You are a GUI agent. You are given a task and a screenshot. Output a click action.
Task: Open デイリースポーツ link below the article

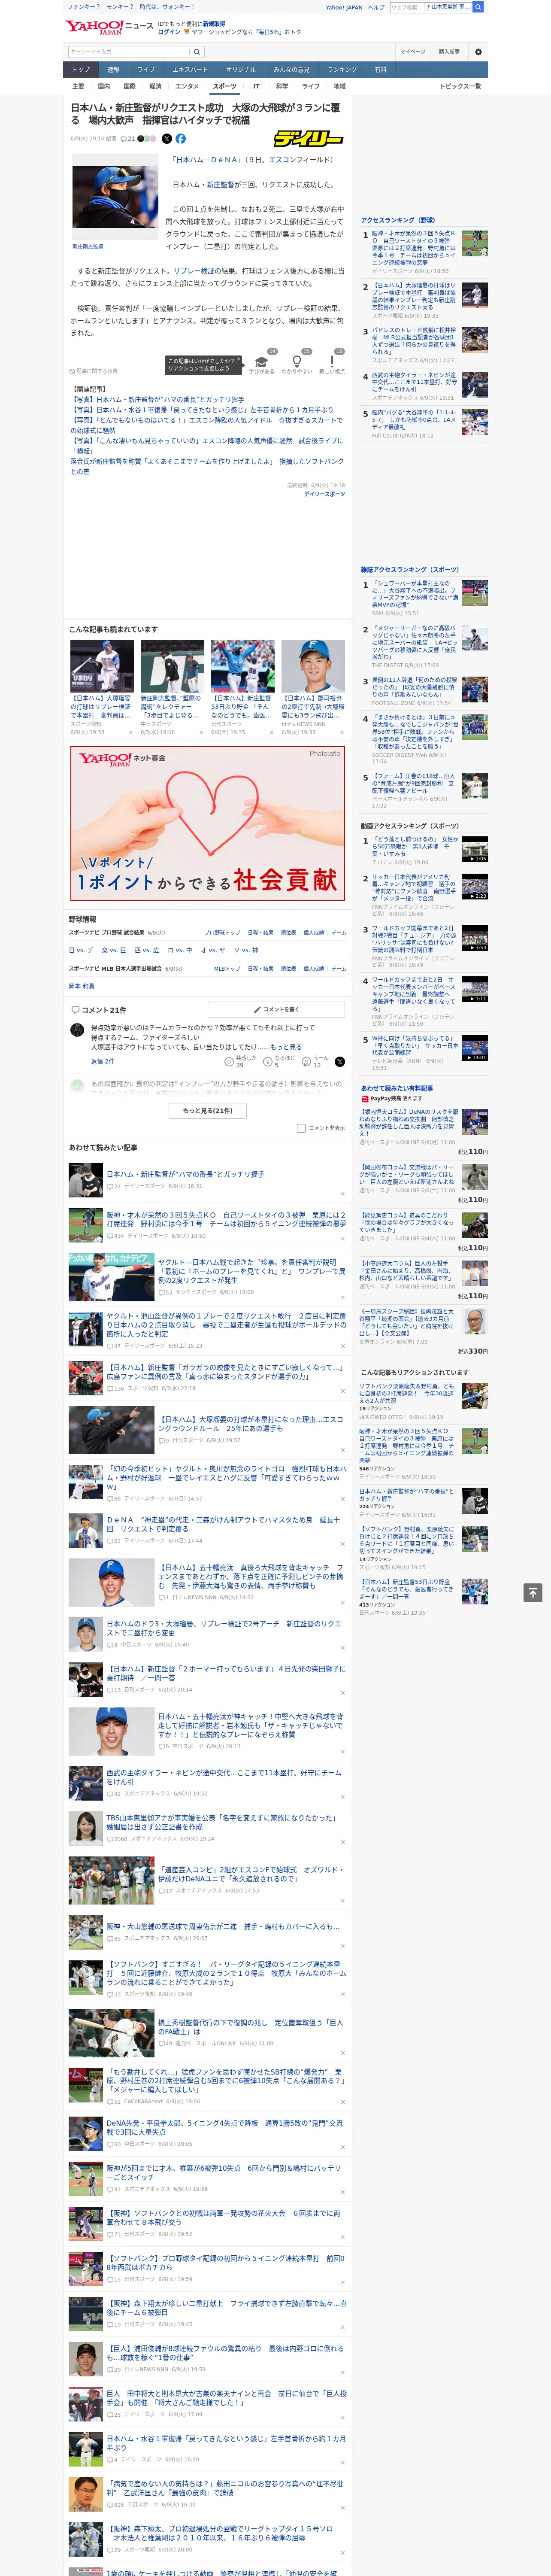tap(324, 494)
